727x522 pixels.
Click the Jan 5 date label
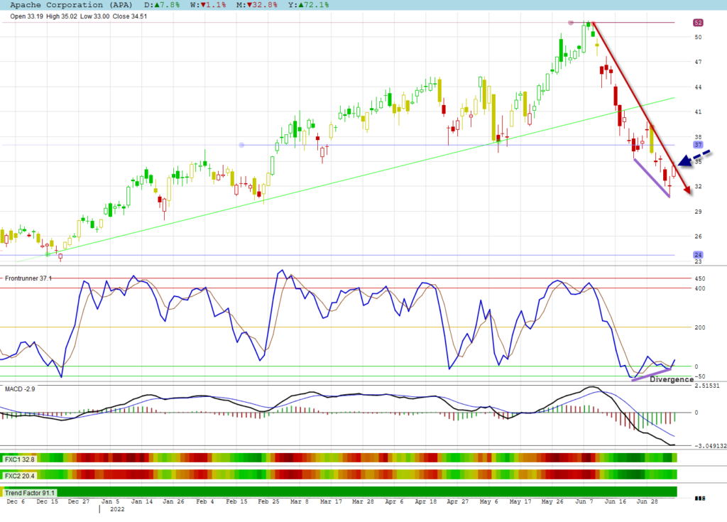[110, 501]
